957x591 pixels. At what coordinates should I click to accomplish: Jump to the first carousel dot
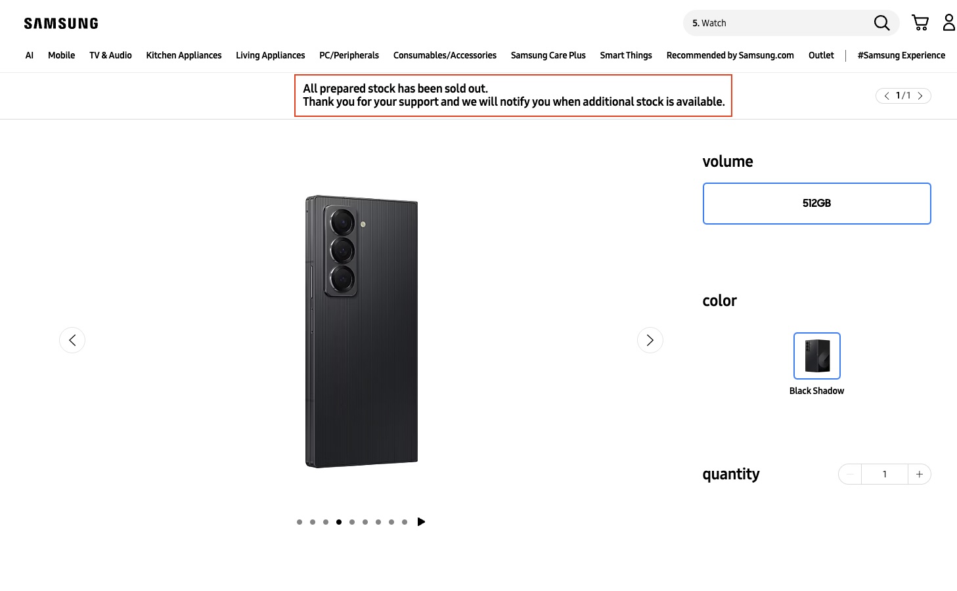tap(300, 522)
